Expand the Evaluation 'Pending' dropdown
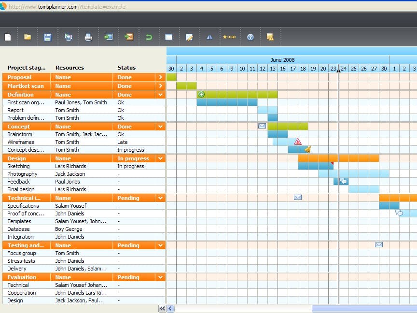The width and height of the screenshot is (417, 313). pos(160,277)
